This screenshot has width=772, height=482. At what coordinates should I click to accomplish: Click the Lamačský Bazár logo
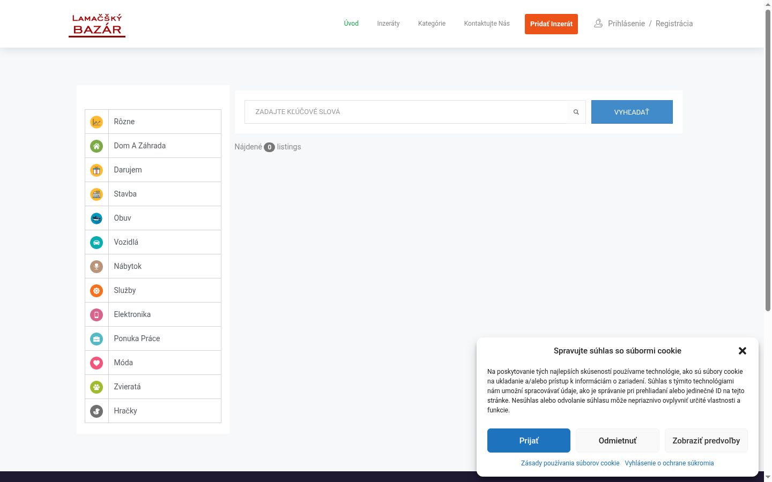click(97, 25)
